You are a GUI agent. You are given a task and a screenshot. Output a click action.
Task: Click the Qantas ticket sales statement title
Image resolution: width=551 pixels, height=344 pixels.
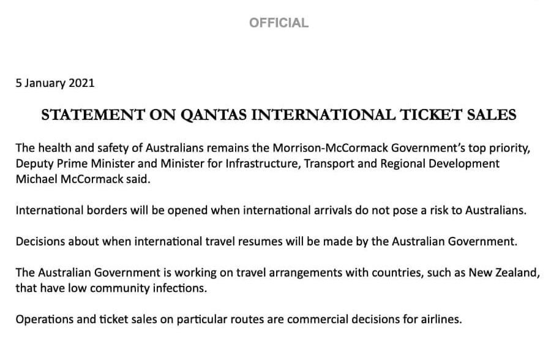point(279,115)
